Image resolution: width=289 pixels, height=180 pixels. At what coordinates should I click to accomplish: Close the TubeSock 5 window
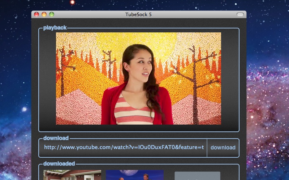tap(36, 14)
